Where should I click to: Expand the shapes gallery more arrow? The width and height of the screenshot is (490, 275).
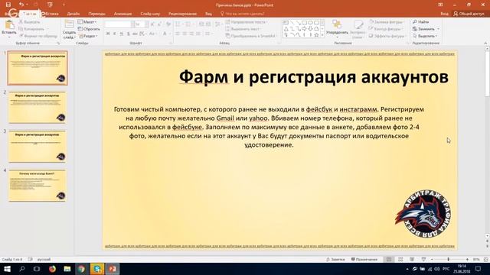[322, 35]
